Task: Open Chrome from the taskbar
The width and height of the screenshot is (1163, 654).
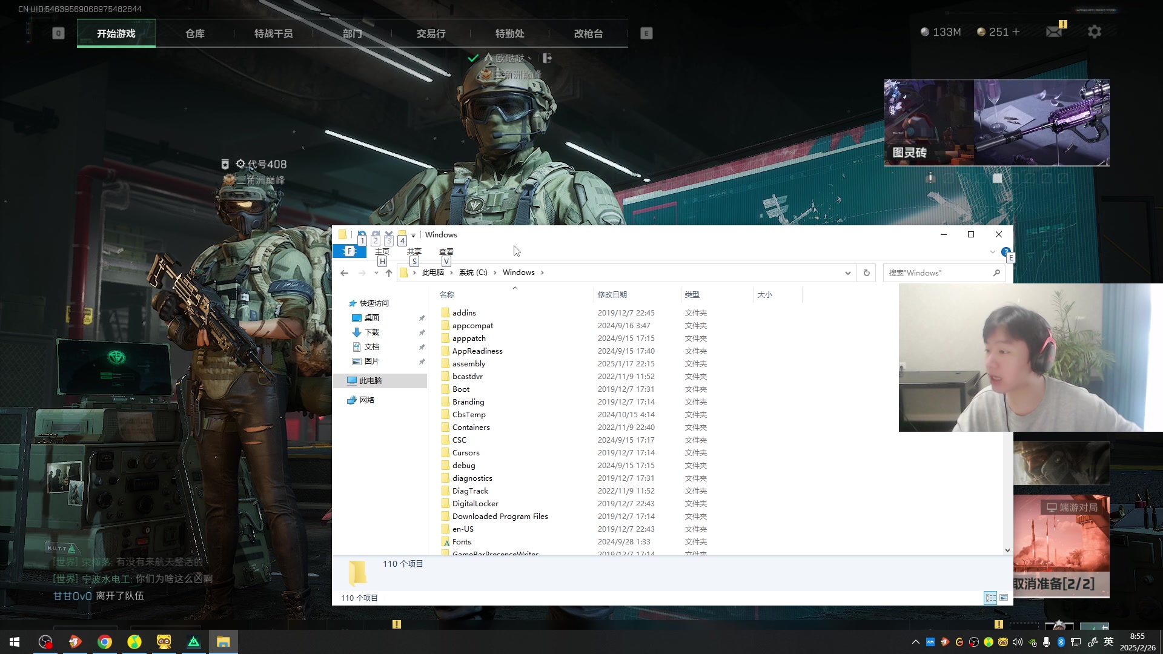Action: click(x=105, y=642)
